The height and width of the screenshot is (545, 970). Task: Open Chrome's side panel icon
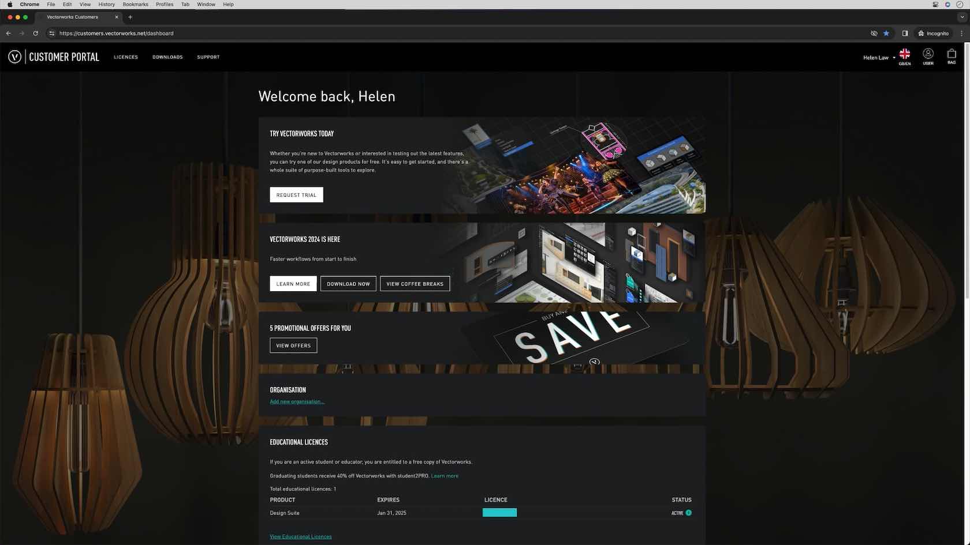(x=905, y=33)
